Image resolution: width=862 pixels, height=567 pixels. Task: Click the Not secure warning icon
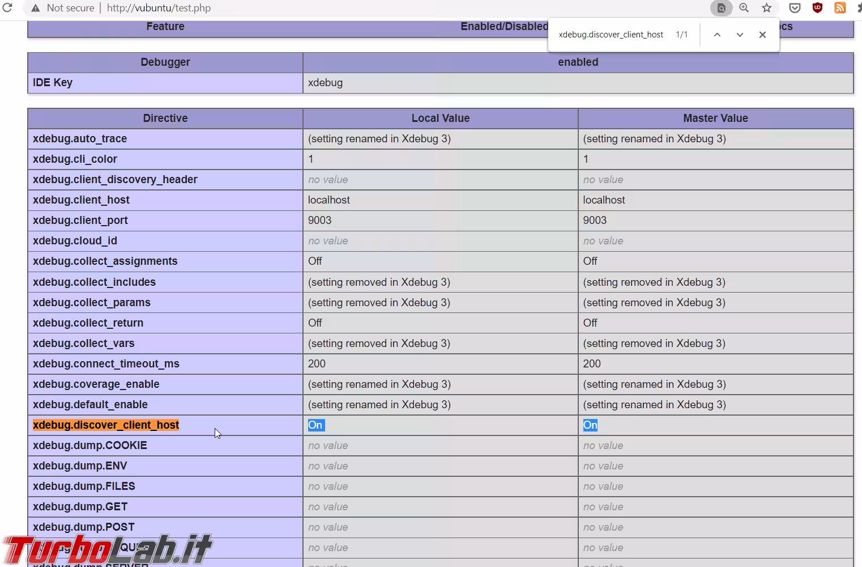click(x=36, y=8)
